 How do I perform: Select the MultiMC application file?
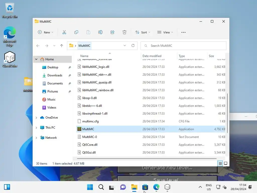151,129
